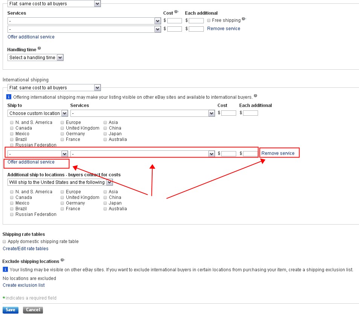Click help icon beside Free shipping
This screenshot has height=315, width=359.
[x=243, y=19]
